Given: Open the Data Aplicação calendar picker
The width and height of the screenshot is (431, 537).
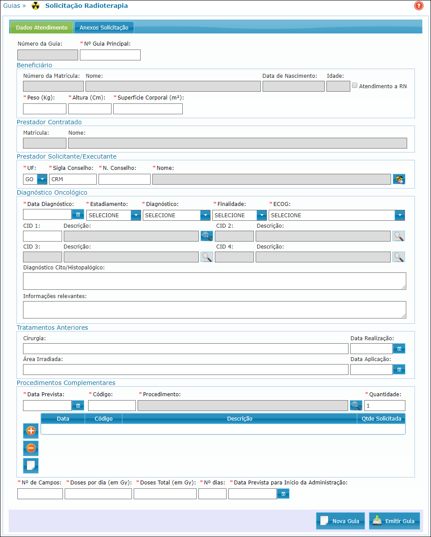Looking at the screenshot, I should tap(399, 369).
